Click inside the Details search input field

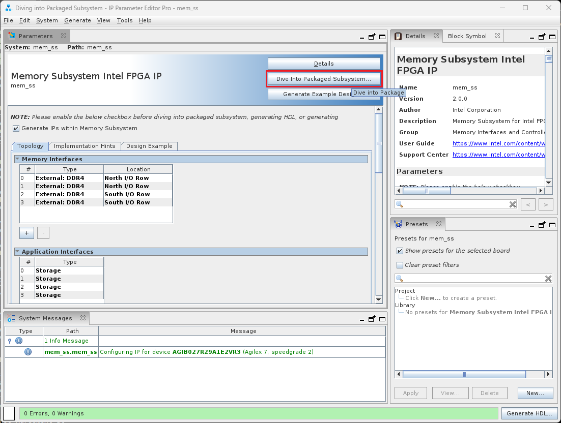click(453, 204)
